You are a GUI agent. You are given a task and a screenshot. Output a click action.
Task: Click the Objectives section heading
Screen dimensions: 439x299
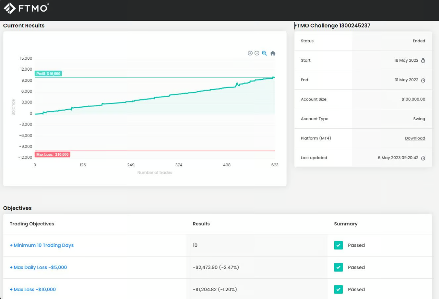point(17,208)
